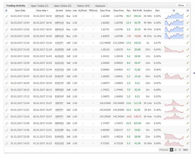195x155 pixels.
Task: Click attachment icon for 02.01.2017 18:10 GBPNZD row
Action: pyautogui.click(x=7, y=90)
